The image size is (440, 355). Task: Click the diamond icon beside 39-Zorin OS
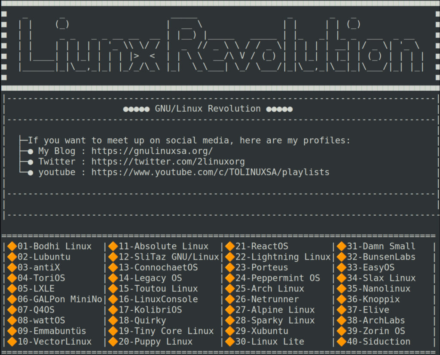tap(341, 331)
